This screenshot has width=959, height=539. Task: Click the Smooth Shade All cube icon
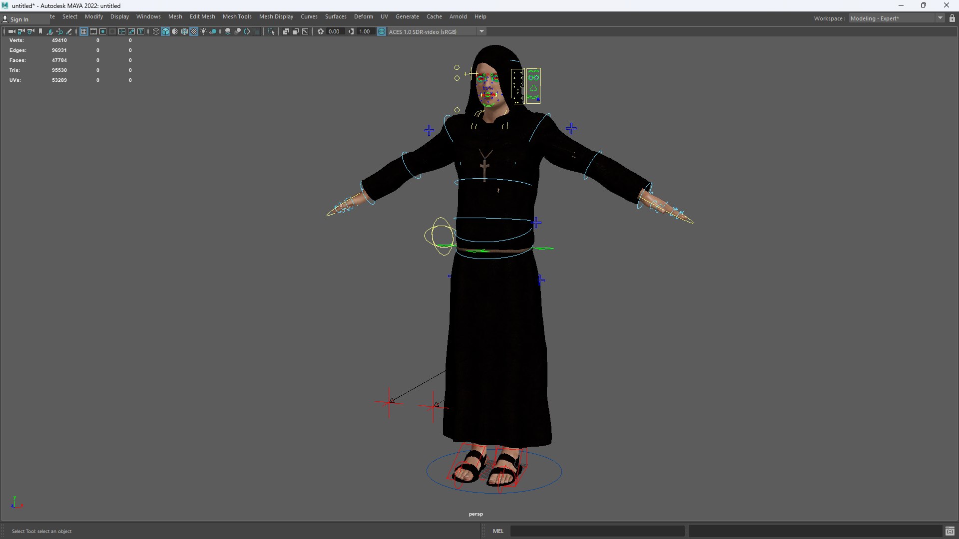165,31
